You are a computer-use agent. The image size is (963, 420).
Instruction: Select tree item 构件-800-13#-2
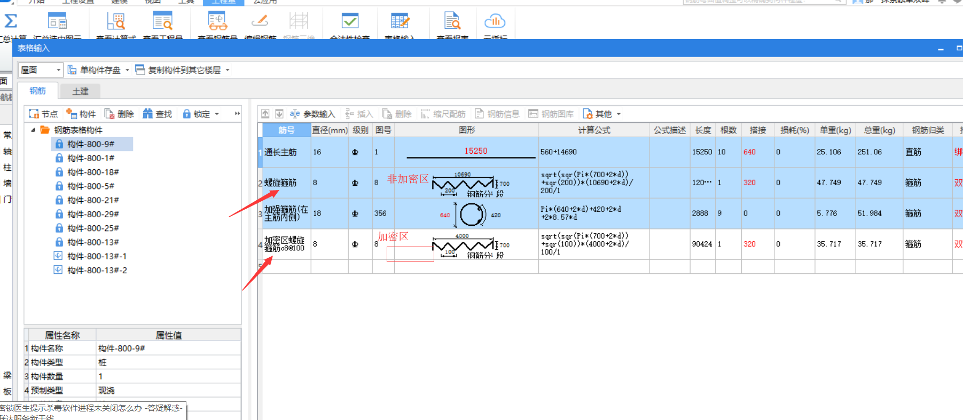[97, 270]
